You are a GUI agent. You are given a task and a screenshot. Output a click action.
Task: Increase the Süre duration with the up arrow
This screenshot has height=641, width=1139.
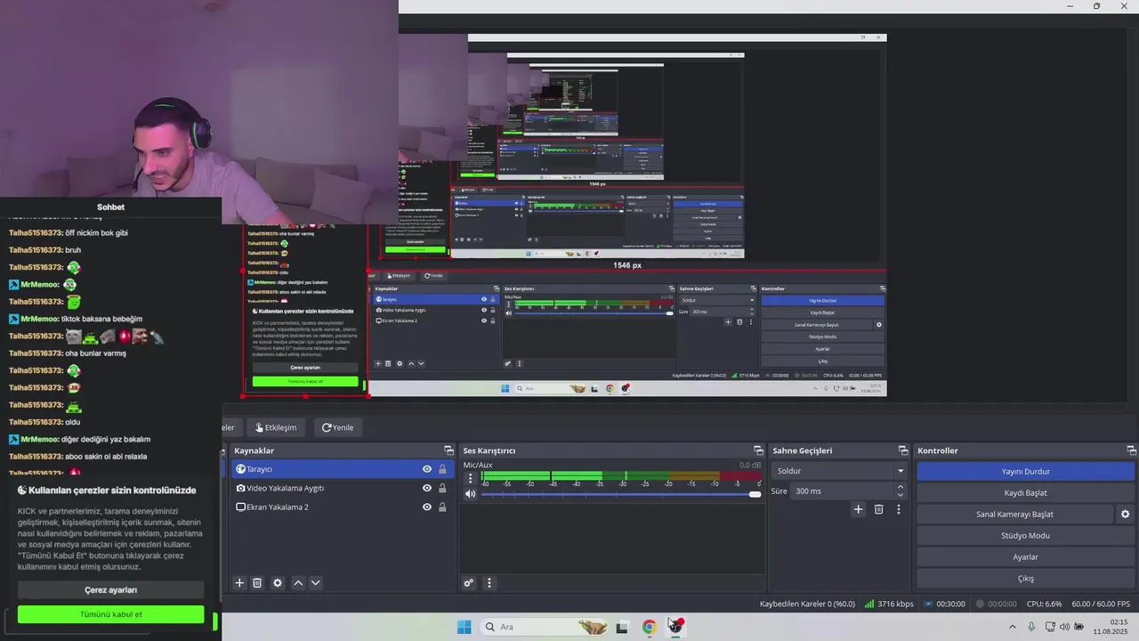tap(901, 487)
